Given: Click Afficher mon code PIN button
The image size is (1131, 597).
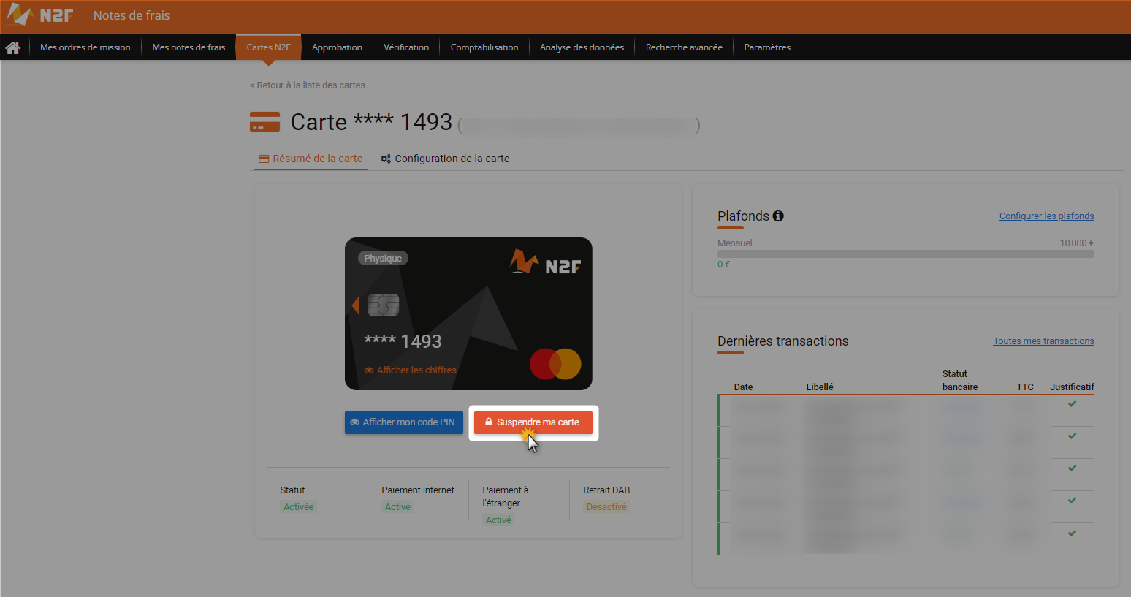Looking at the screenshot, I should point(404,422).
